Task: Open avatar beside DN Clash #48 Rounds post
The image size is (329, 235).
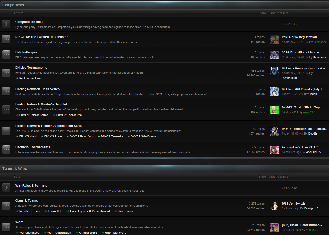Action: coord(274,92)
